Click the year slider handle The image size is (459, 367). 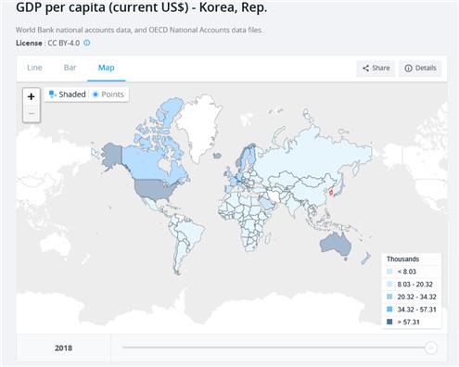click(x=431, y=348)
